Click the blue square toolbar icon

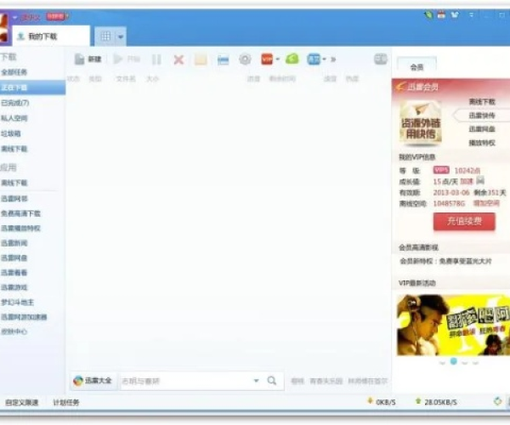coord(314,59)
